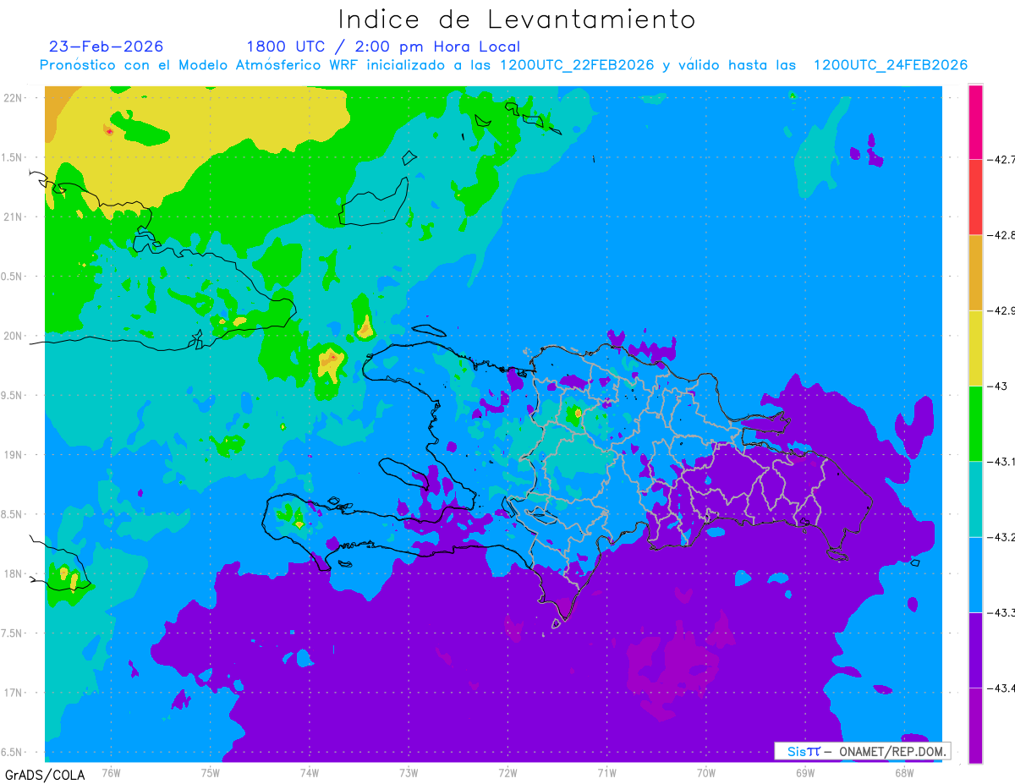Screen dimensions: 1015x784
Task: Select the yellow legend swatch above -43
Action: pos(975,348)
